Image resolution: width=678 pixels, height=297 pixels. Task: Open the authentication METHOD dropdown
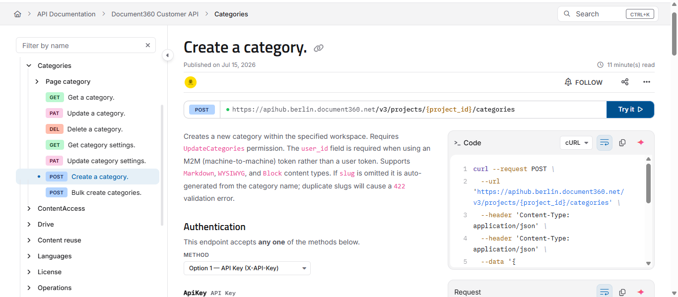[247, 268]
